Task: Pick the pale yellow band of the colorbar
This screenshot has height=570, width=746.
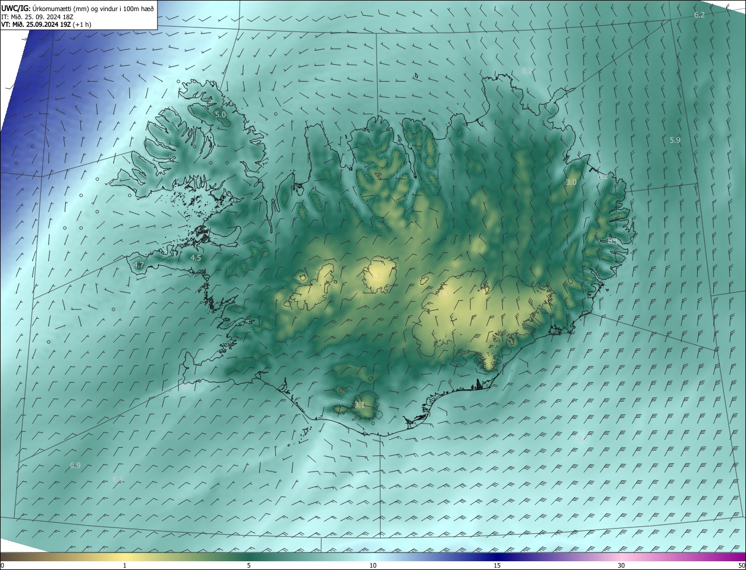Action: [x=125, y=557]
